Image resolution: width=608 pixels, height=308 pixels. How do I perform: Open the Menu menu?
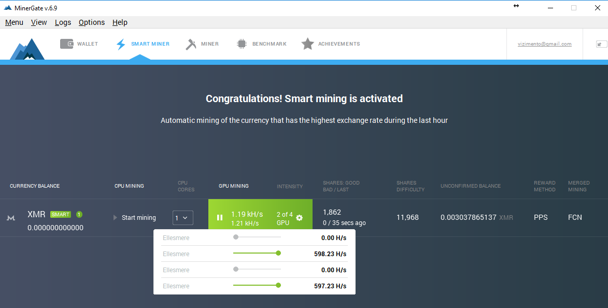click(x=15, y=22)
